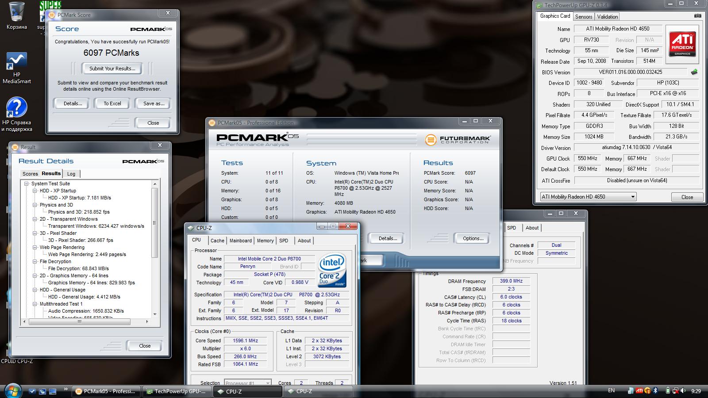Click the GPU-Z save BIOS chip icon

click(x=694, y=72)
